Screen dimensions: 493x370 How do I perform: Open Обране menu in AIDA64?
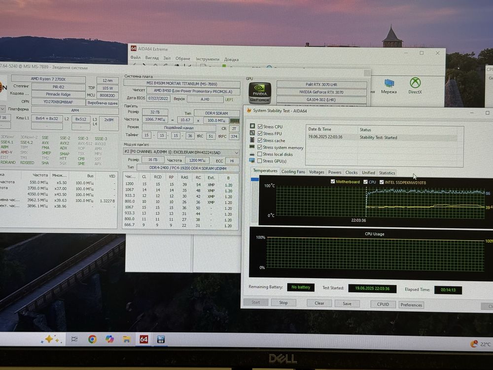pyautogui.click(x=183, y=59)
